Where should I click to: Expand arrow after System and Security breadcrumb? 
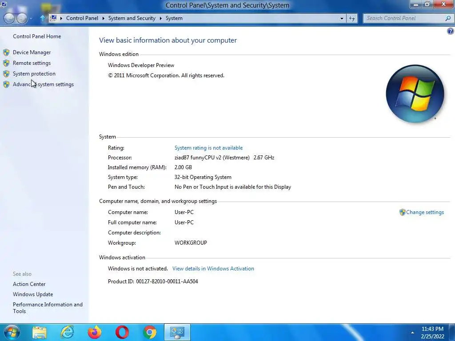(x=161, y=18)
